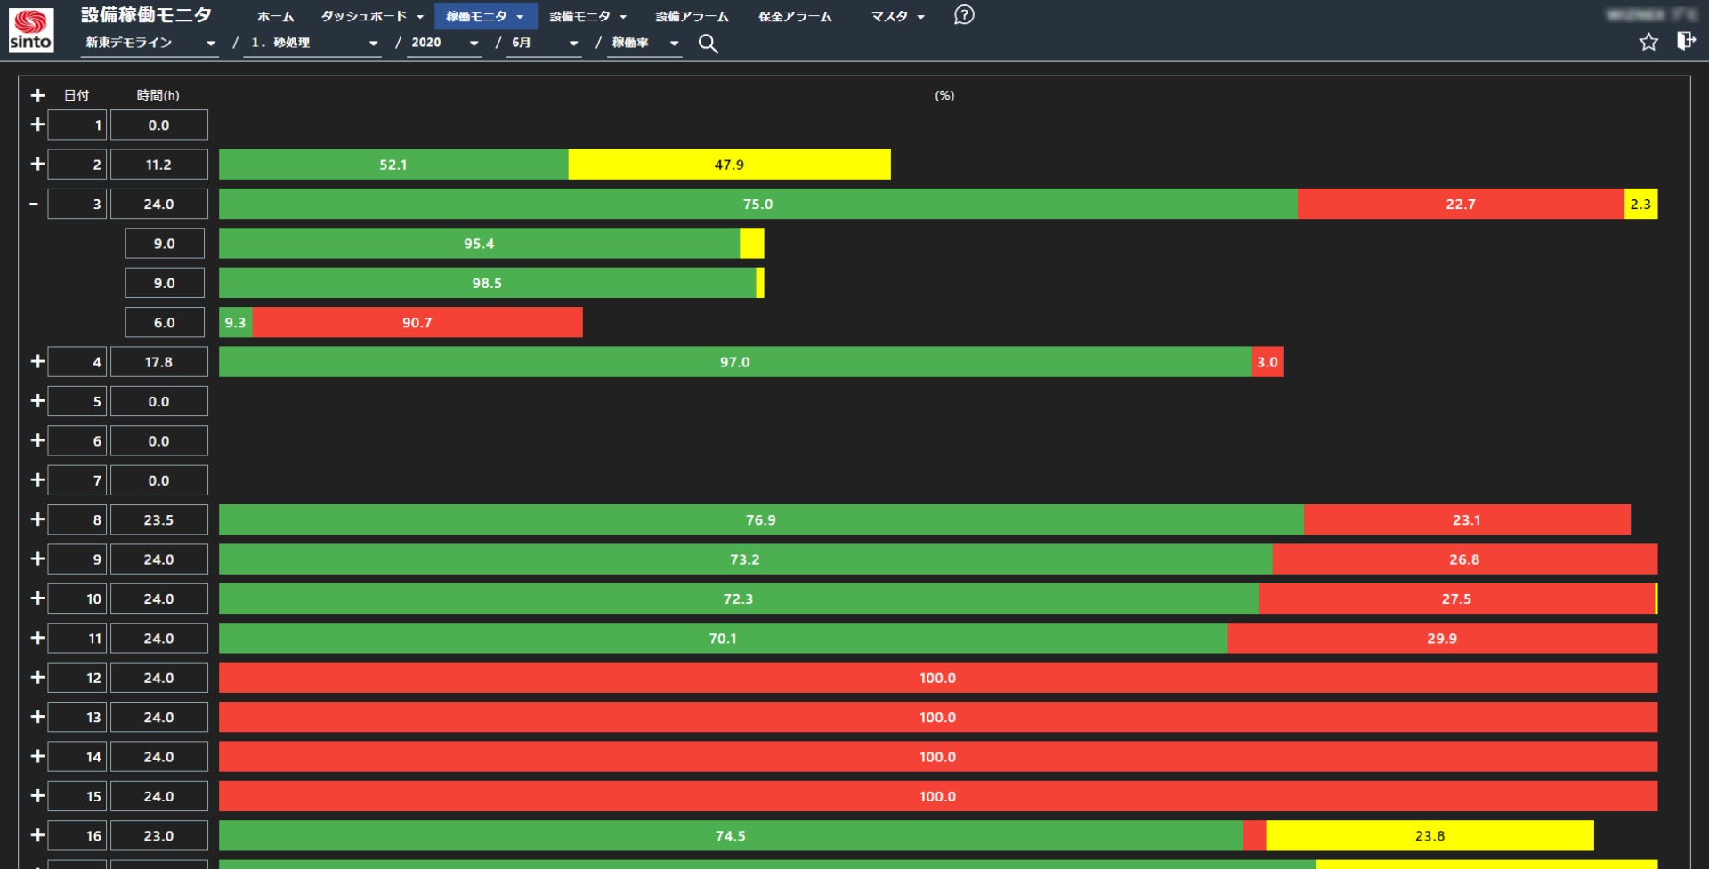Expand day 8 row details
The image size is (1709, 869).
pos(37,519)
